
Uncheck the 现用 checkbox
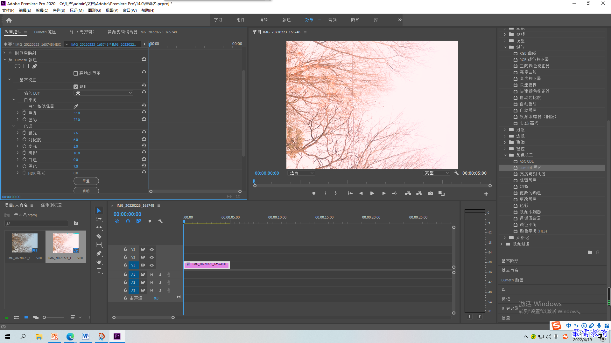(76, 87)
